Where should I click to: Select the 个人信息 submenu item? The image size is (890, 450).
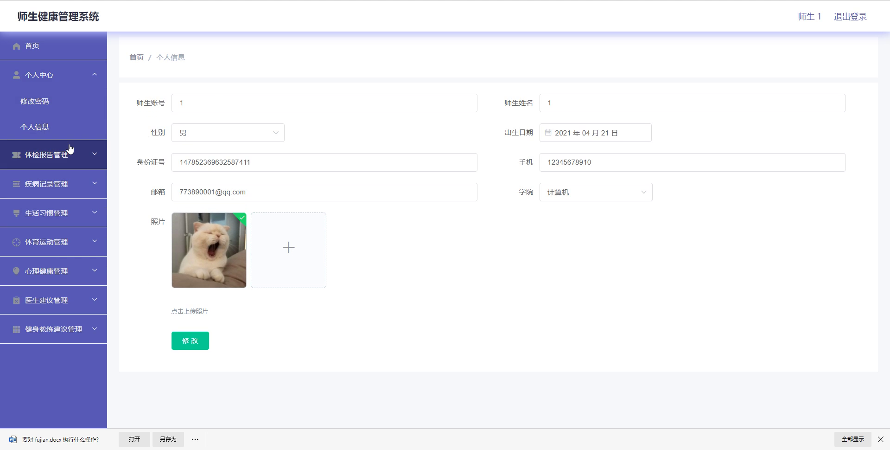pos(35,127)
